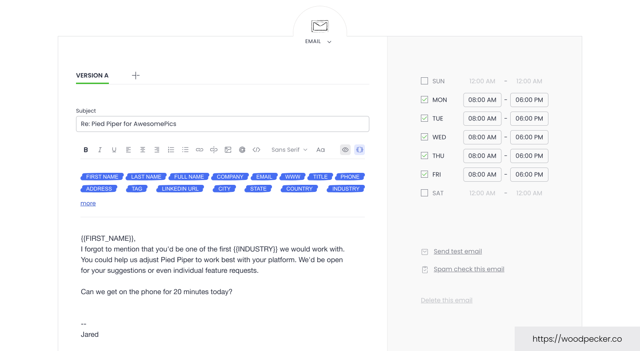Enable the SUN delivery day checkbox

424,81
